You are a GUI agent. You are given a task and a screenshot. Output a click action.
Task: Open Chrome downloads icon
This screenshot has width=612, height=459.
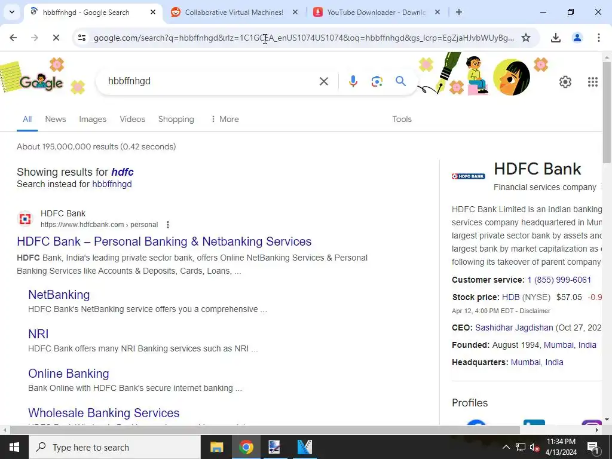(x=556, y=38)
